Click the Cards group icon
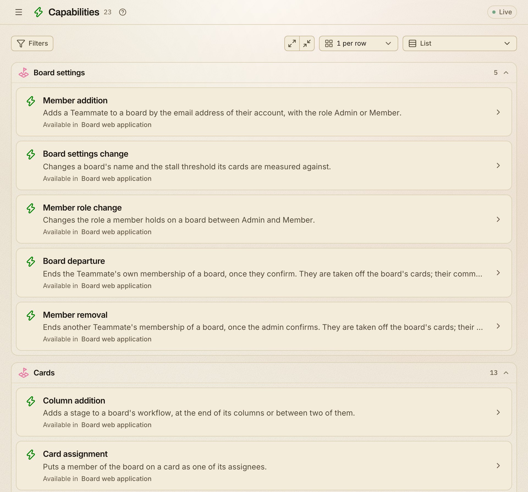Viewport: 528px width, 492px height. (x=24, y=373)
